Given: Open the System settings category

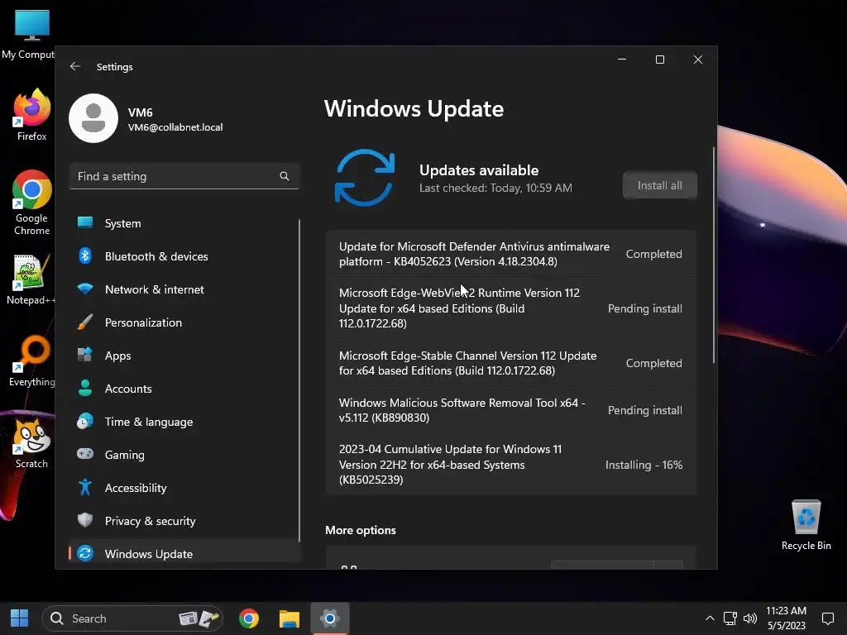Looking at the screenshot, I should click(x=184, y=223).
